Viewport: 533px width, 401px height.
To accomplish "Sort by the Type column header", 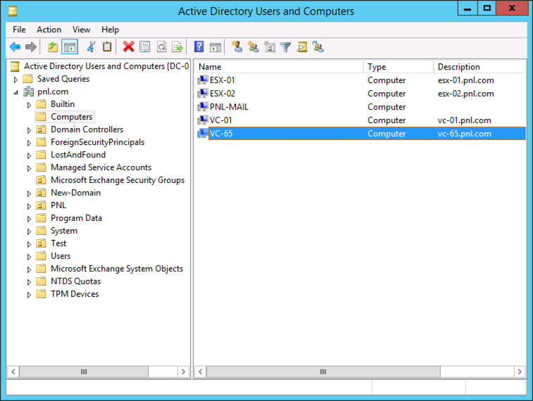I will pos(399,67).
